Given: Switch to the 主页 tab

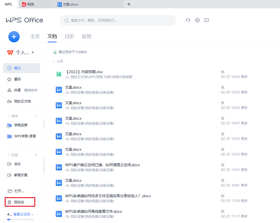Looking at the screenshot, I should pos(35,36).
